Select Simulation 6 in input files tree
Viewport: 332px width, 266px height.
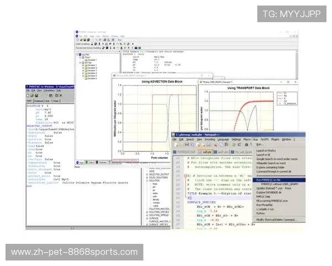point(92,79)
